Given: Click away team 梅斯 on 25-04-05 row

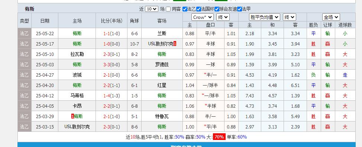Looking at the screenshot, I should (162, 106).
